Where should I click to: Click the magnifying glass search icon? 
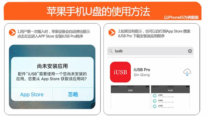111,51
